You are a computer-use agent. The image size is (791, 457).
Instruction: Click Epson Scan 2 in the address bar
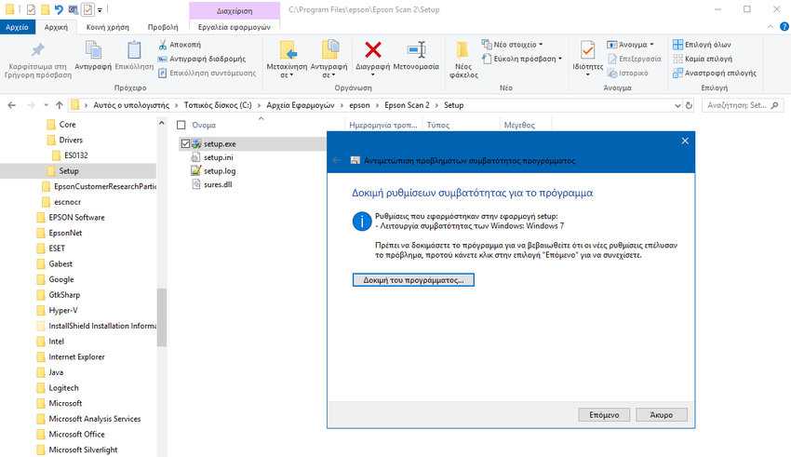[407, 105]
